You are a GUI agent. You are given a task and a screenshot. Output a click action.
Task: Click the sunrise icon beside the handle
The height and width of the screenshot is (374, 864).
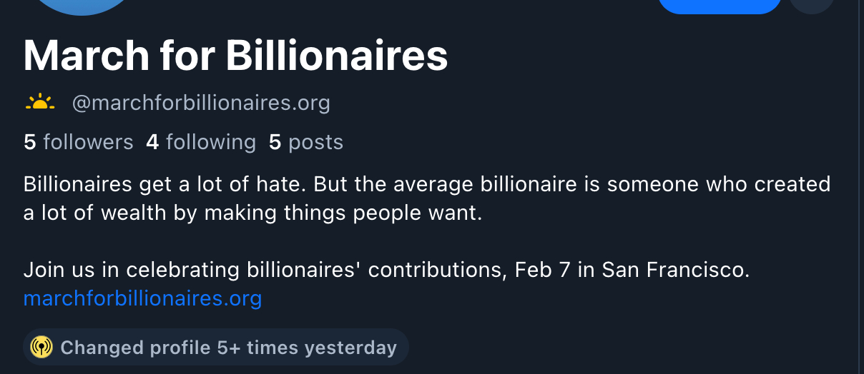40,103
